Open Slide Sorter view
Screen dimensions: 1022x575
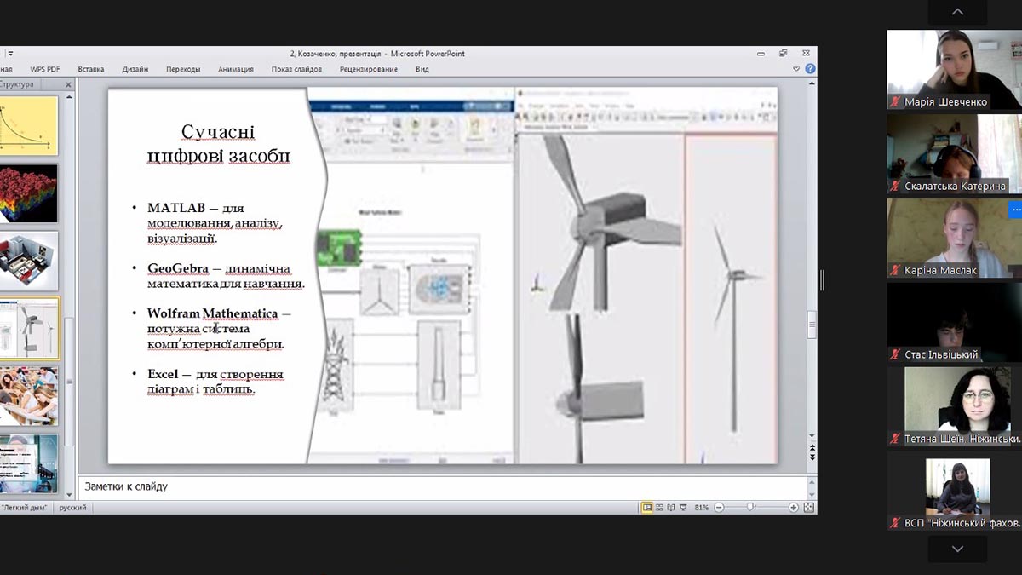tap(659, 508)
